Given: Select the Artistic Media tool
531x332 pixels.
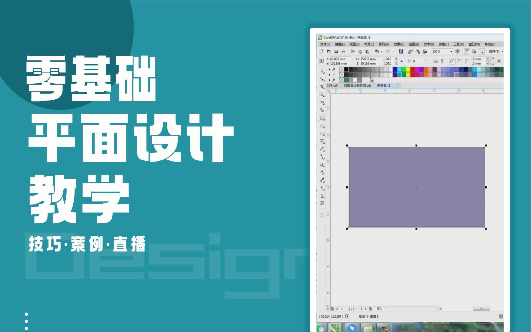Looking at the screenshot, I should point(322,110).
